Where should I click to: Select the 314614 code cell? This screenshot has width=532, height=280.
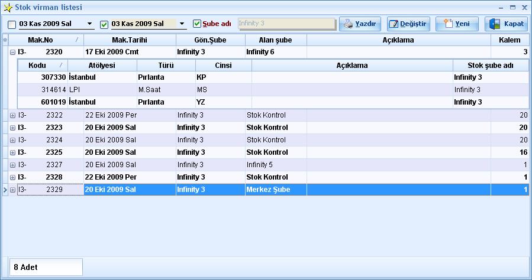point(43,90)
